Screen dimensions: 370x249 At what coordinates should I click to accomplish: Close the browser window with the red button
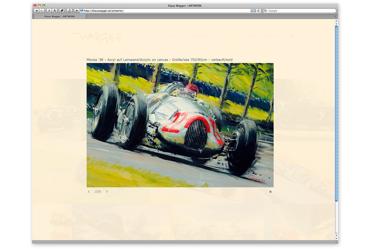tap(35, 5)
